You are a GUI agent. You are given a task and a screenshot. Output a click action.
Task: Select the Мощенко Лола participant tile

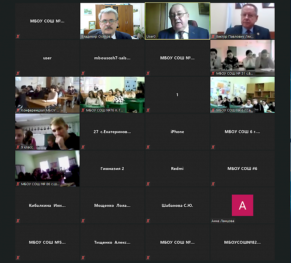[112, 205]
